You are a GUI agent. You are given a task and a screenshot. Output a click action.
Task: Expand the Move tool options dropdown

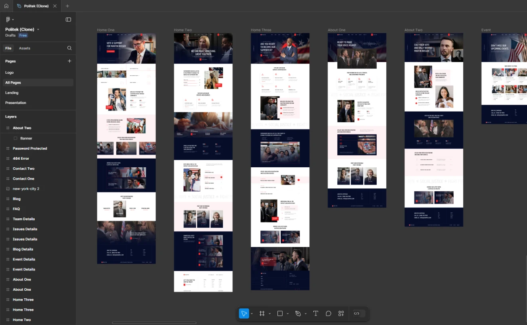coord(251,313)
